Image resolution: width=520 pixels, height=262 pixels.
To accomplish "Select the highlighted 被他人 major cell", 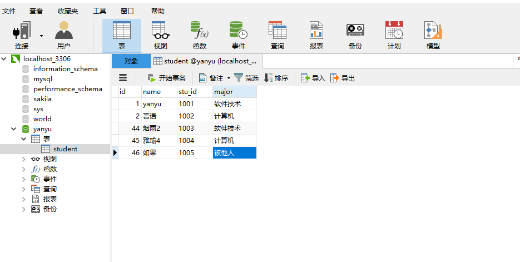I will (235, 153).
